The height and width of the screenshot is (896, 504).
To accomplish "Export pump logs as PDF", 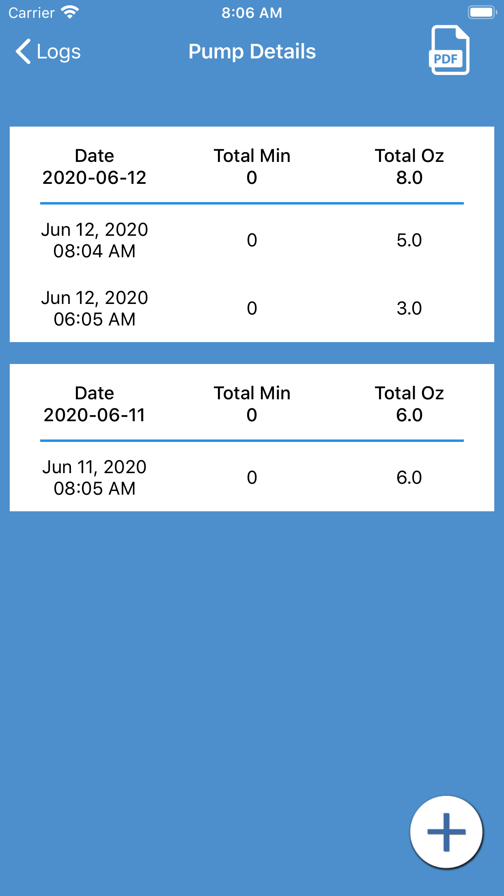I will [449, 50].
